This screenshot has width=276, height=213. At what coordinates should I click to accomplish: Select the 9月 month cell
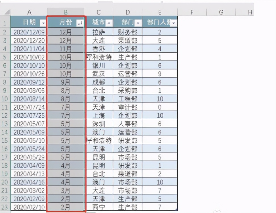tap(66, 82)
